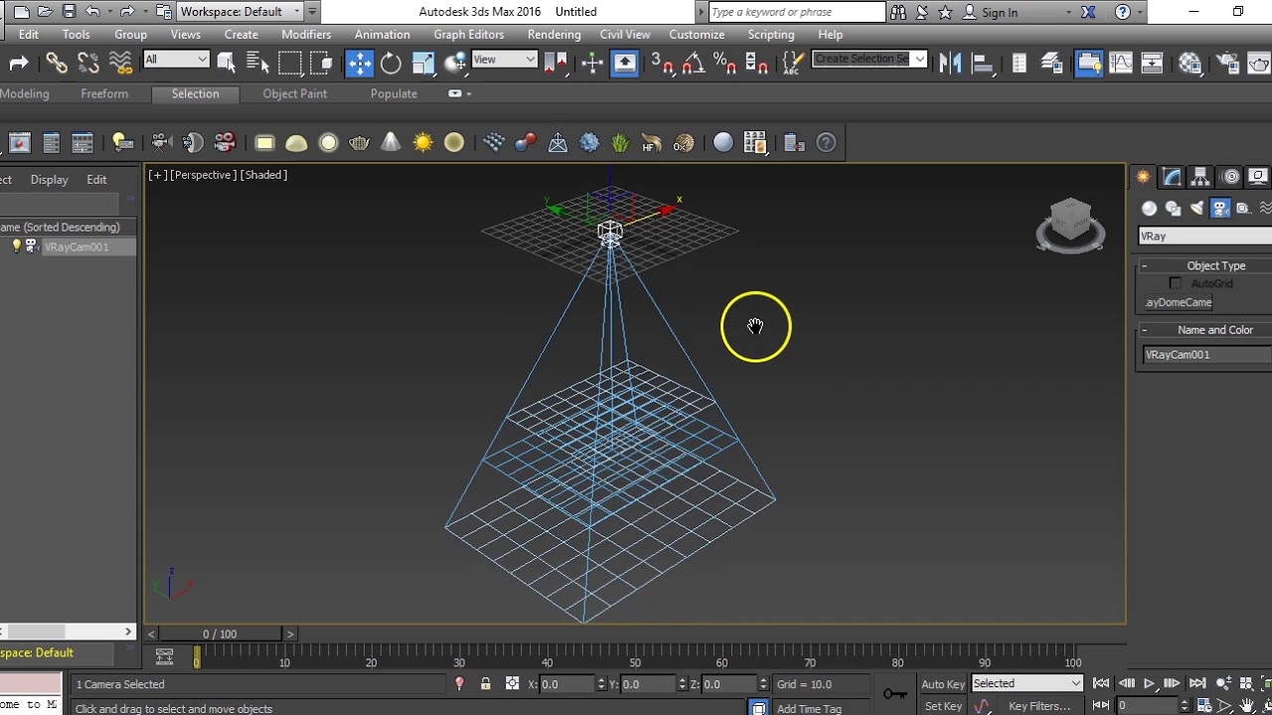Open the Rendering menu
The width and height of the screenshot is (1272, 715).
[554, 35]
